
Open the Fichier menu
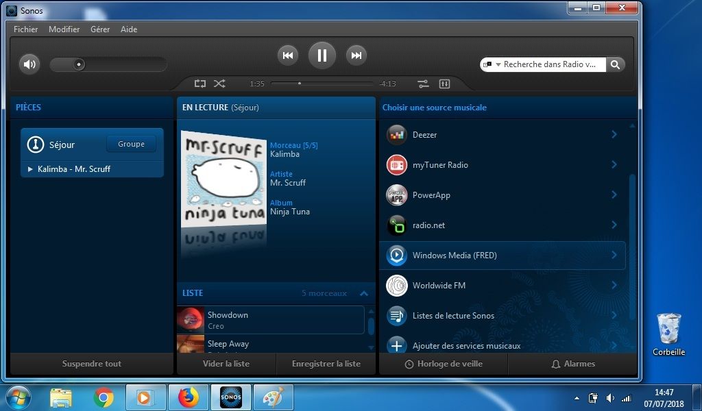coord(25,29)
